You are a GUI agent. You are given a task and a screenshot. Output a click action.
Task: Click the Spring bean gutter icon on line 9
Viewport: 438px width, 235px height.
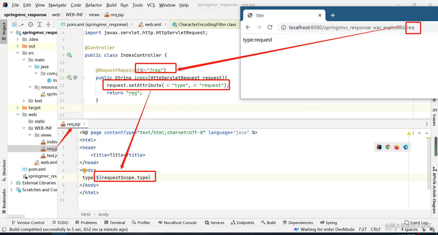tap(69, 55)
